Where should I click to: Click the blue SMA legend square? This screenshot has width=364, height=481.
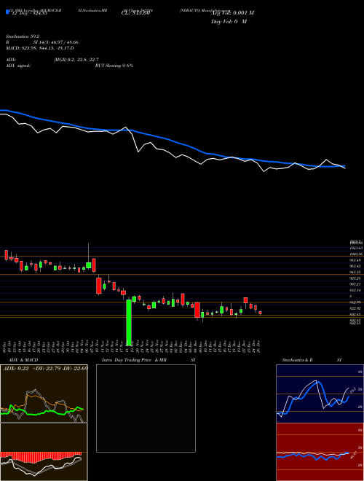7,12
